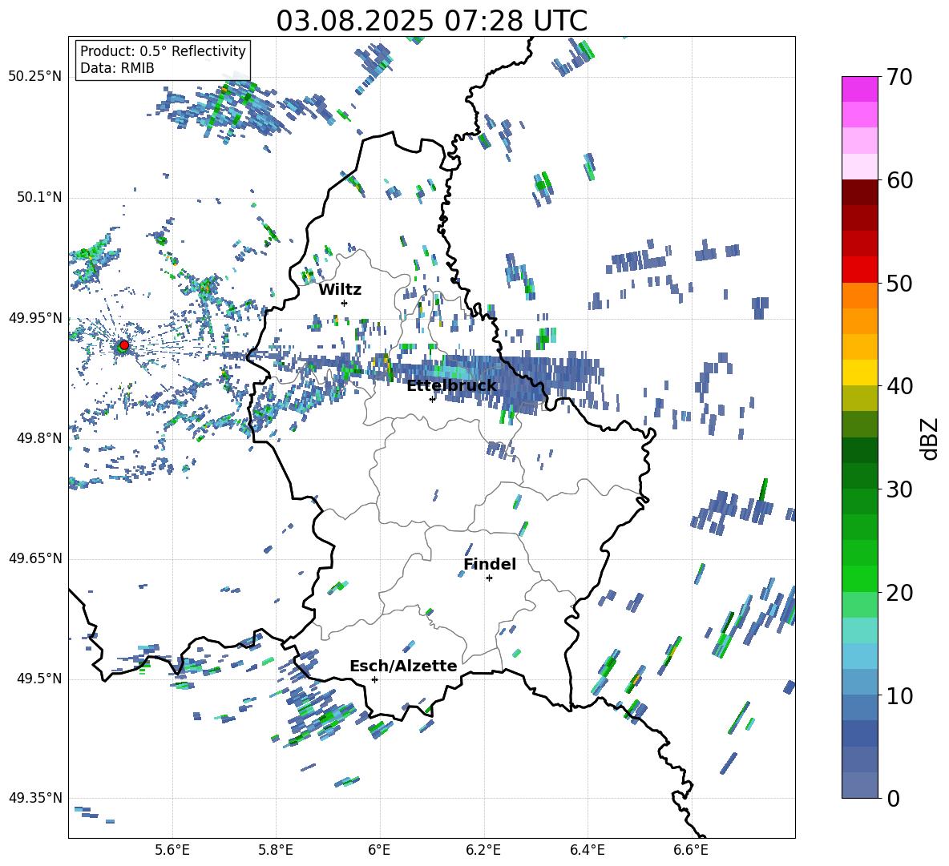Click the colorbar tick label 20
949x866 pixels.
899,593
